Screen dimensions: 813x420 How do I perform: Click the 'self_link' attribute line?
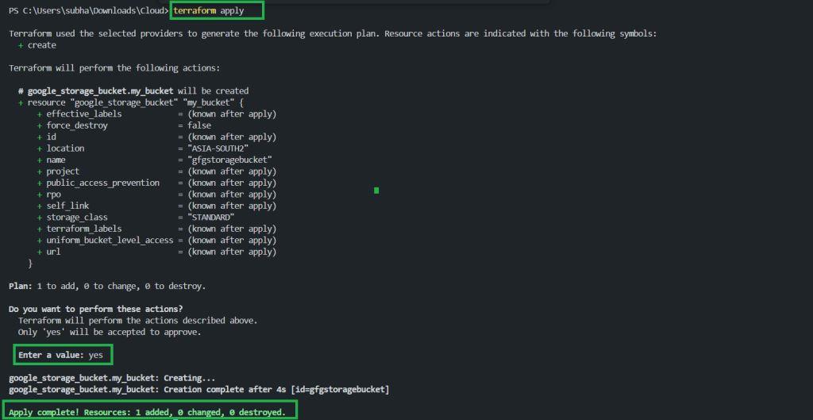click(x=156, y=206)
